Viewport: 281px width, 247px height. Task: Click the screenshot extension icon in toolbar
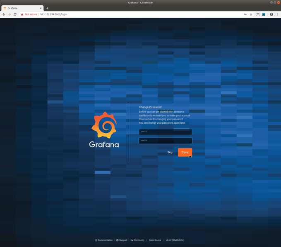[258, 14]
